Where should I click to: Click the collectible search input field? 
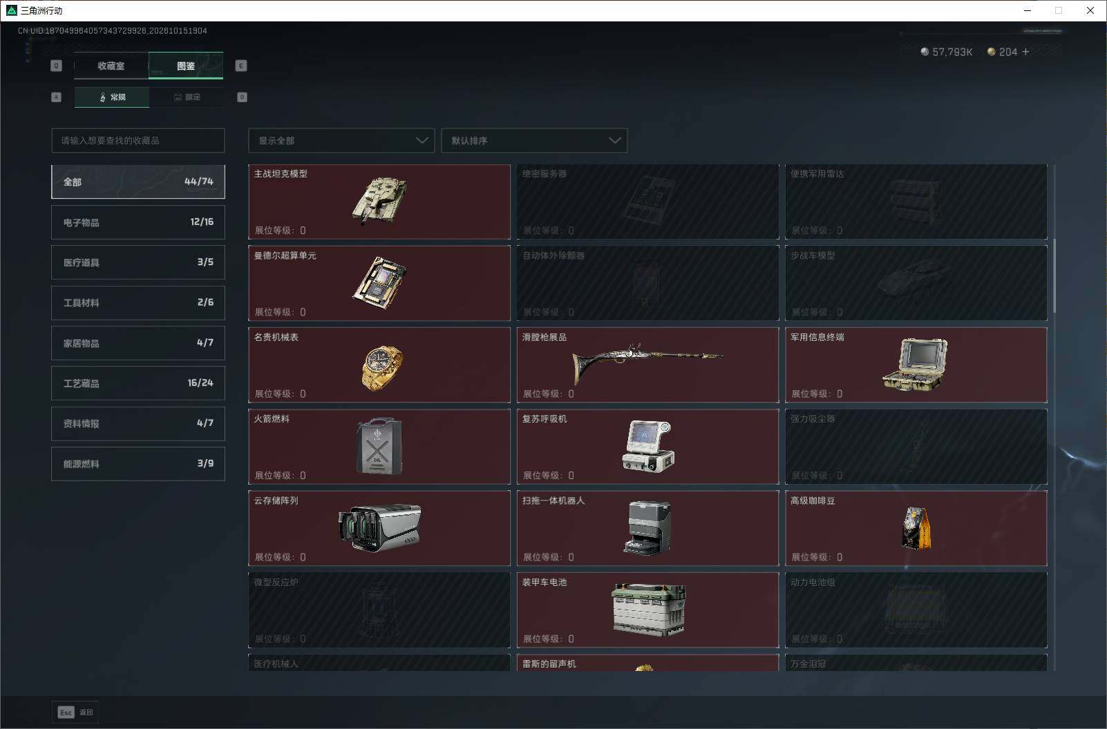138,140
